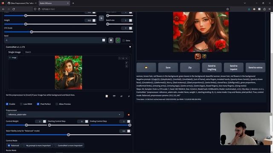Collapse the ControlNet v1.1.173 section
Image resolution: width=273 pixels, height=153 pixels.
130,47
